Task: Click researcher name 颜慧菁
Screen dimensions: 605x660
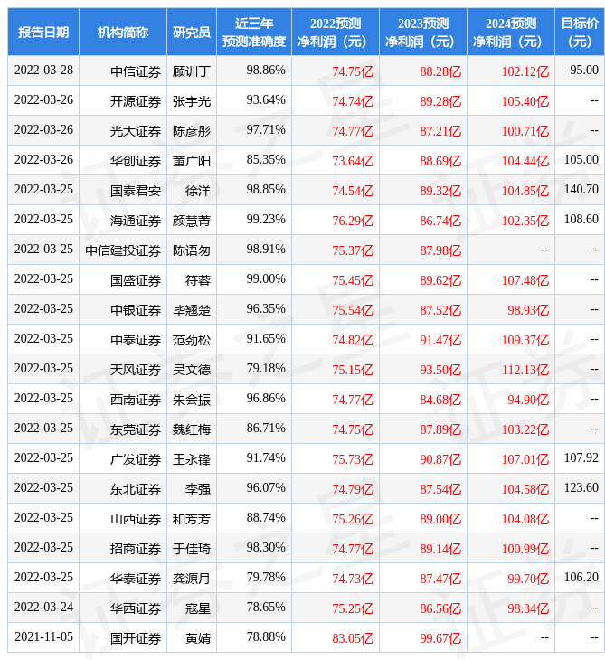Action: pyautogui.click(x=192, y=221)
